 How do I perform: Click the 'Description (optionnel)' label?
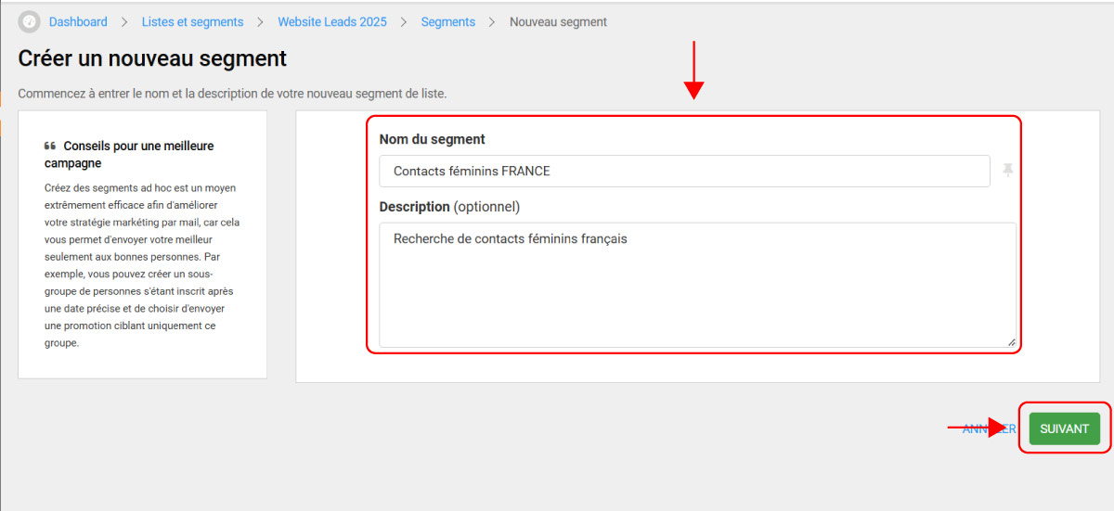pyautogui.click(x=449, y=206)
